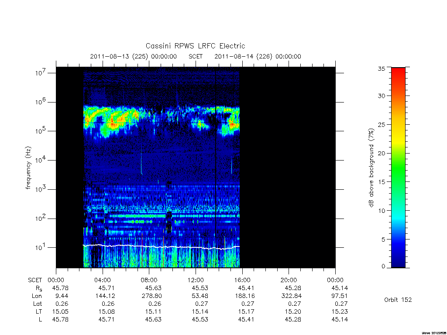Click the 10^4 frequency tick label
This screenshot has width=447, height=335.
click(x=41, y=160)
